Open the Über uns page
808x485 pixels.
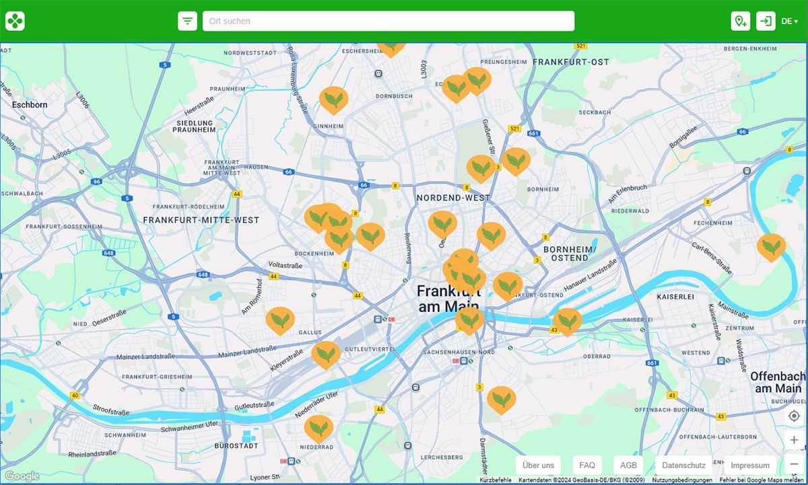click(538, 465)
